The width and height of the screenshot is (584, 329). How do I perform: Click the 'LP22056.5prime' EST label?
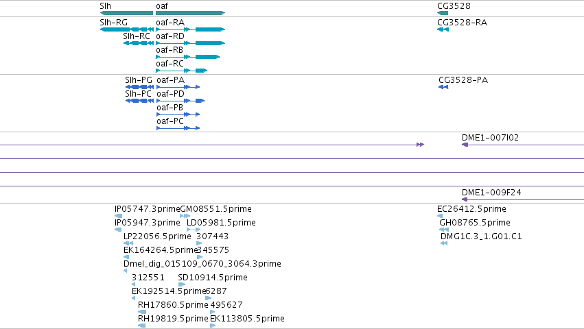point(157,236)
